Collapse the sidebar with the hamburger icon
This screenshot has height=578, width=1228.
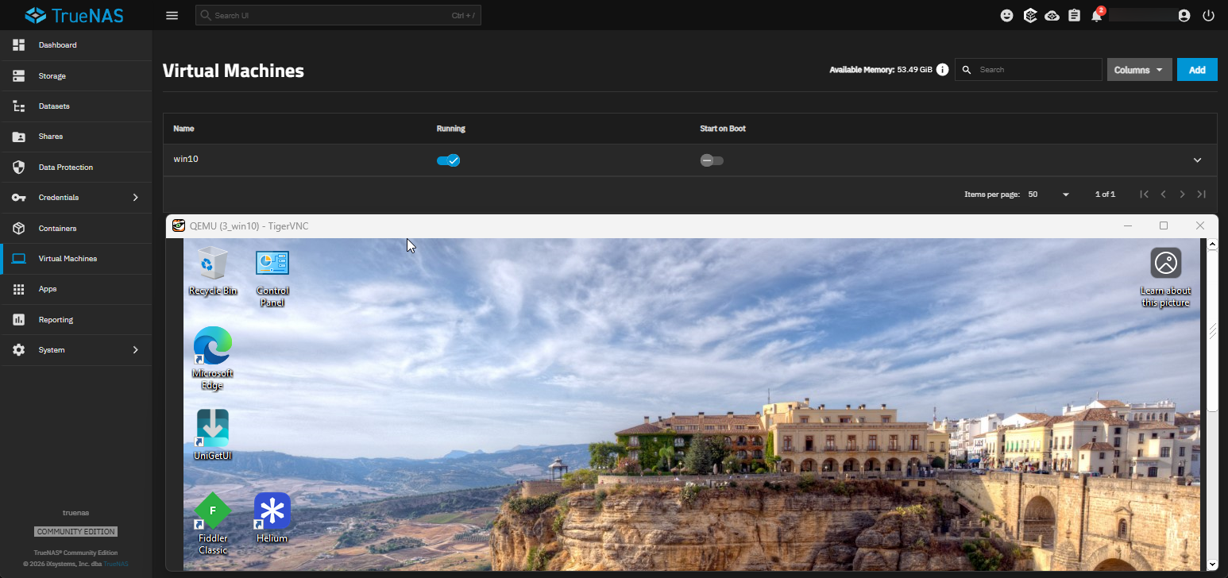pos(172,15)
